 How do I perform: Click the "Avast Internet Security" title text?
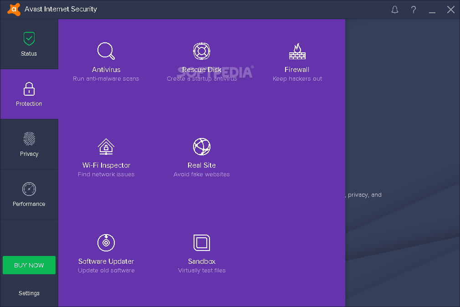[x=61, y=9]
